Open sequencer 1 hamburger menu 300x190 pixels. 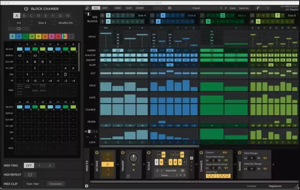(x=102, y=16)
